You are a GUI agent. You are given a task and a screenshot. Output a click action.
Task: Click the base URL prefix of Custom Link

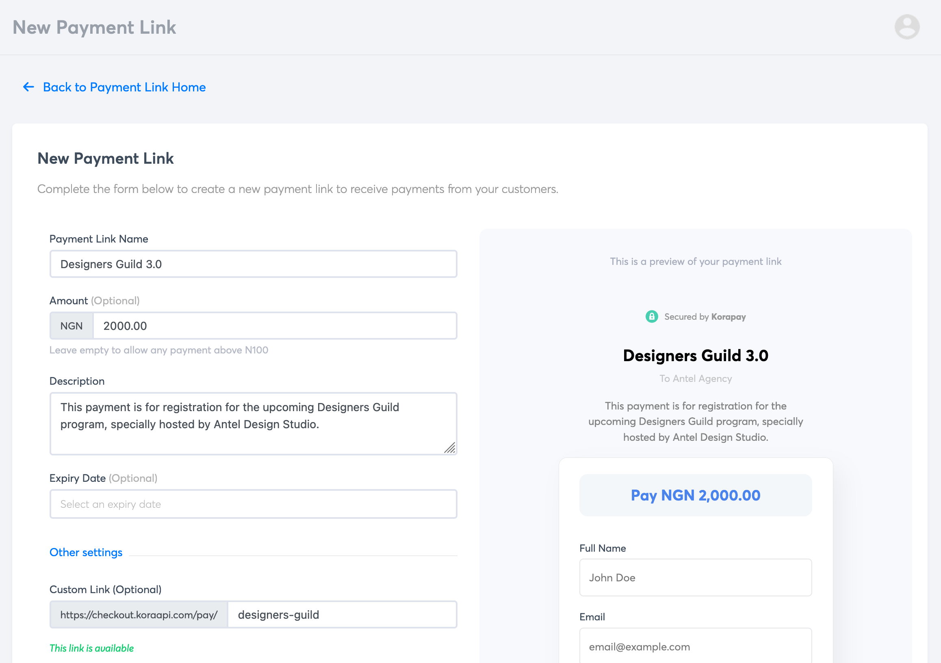click(138, 614)
